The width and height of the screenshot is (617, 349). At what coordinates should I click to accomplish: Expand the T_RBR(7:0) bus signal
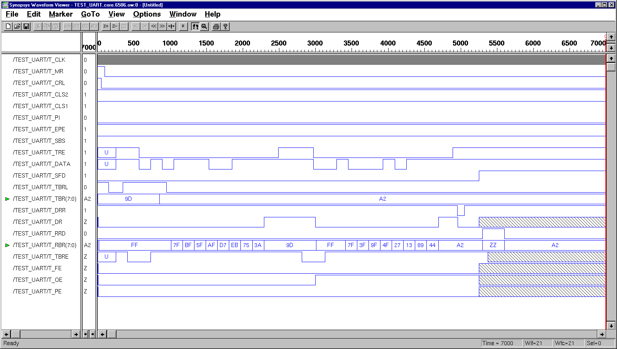[x=7, y=245]
